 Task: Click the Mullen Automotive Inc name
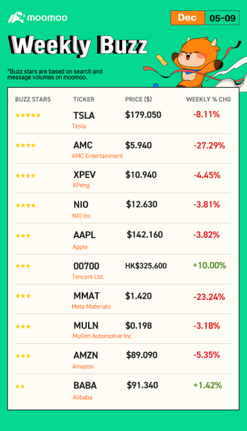click(102, 336)
